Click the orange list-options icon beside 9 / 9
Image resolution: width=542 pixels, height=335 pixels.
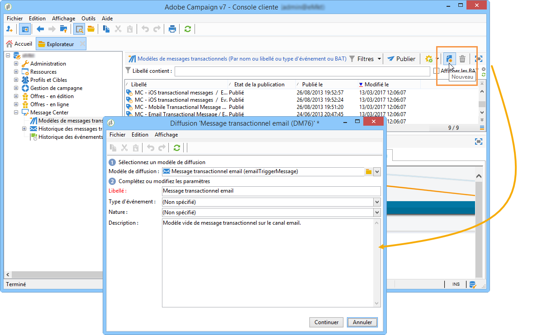[482, 128]
